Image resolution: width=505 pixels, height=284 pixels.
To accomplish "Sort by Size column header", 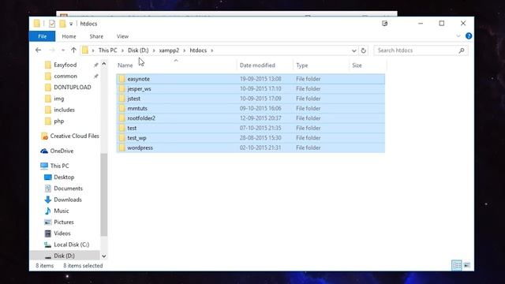I will [x=357, y=65].
